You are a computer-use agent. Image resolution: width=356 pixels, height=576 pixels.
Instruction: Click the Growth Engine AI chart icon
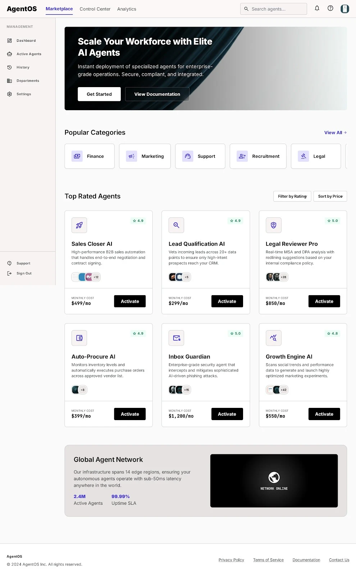point(273,338)
